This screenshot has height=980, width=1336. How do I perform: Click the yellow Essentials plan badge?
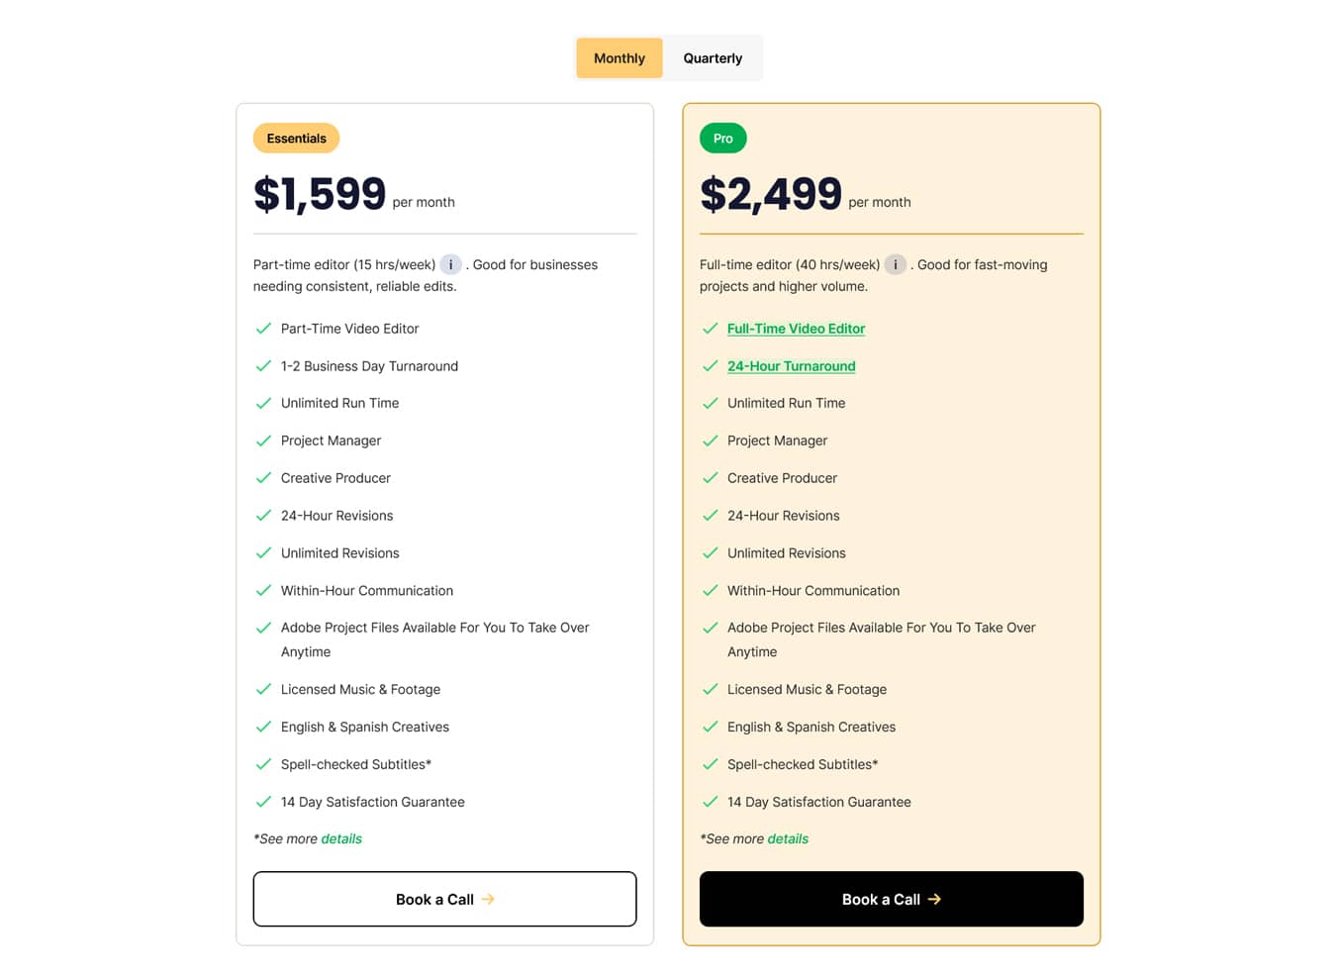point(296,139)
